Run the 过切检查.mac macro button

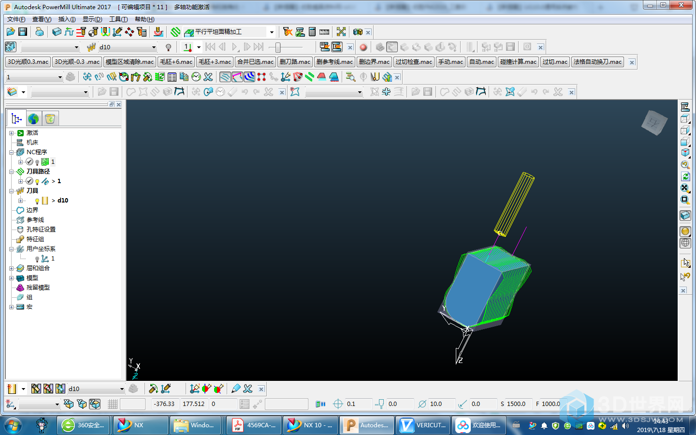coord(414,62)
